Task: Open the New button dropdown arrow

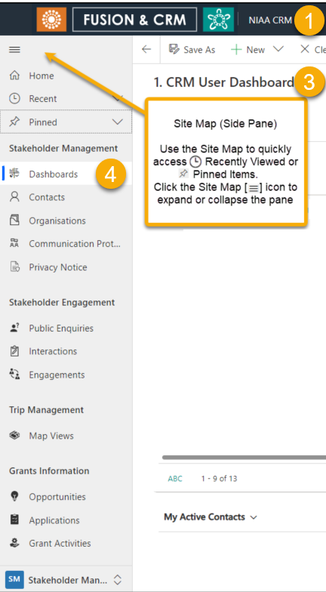Action: click(x=278, y=49)
